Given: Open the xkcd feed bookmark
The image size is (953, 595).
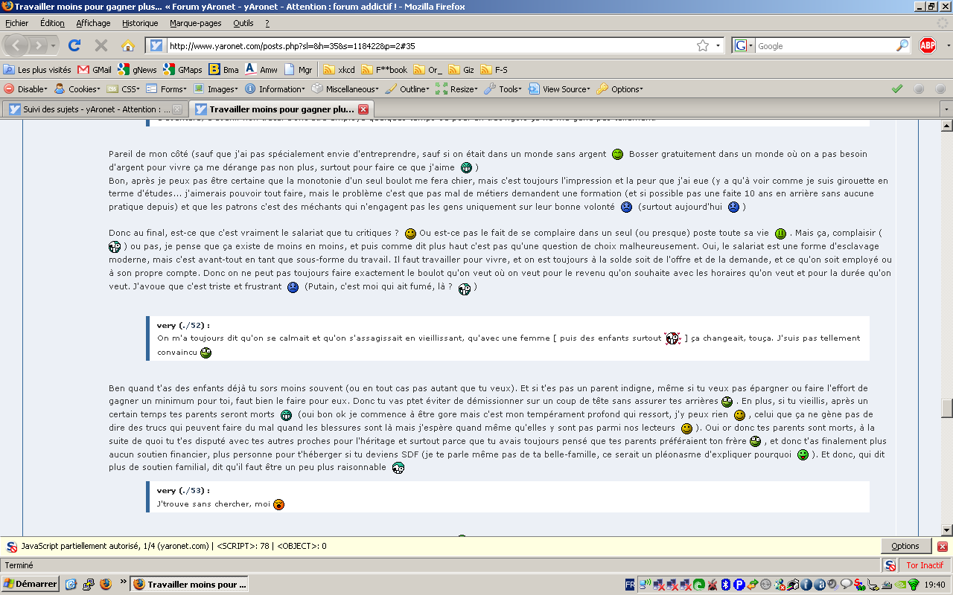Looking at the screenshot, I should point(339,70).
